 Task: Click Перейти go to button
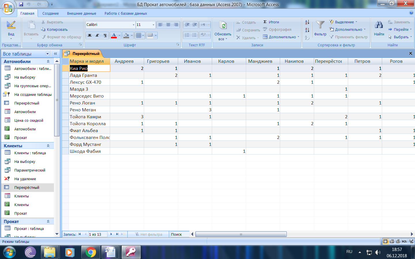pos(400,29)
